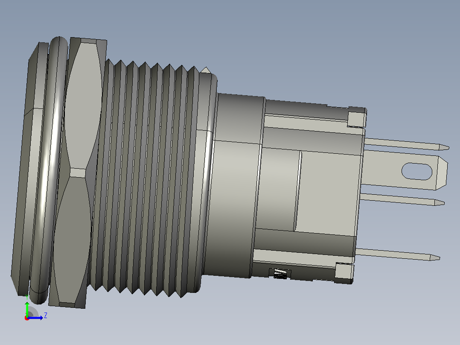Select the topmost thin pin terminal
The width and height of the screenshot is (460, 345).
pos(407,144)
